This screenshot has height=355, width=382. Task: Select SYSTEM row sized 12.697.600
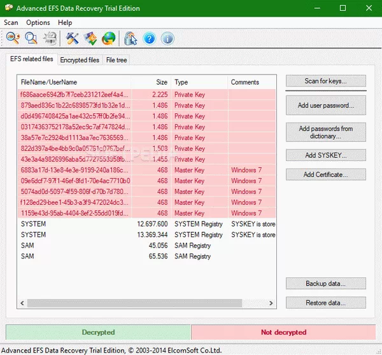[x=146, y=224]
